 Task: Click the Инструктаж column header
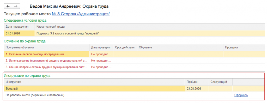[94, 82]
